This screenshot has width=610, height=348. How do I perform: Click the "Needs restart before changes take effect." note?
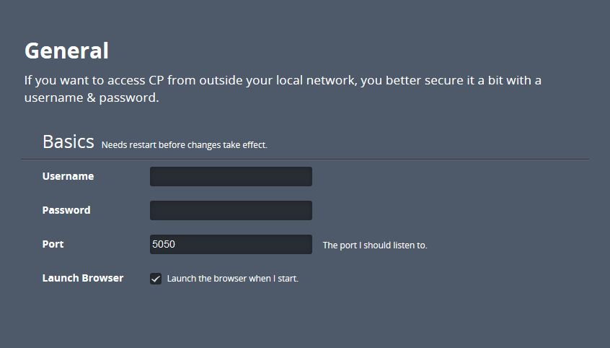point(185,145)
